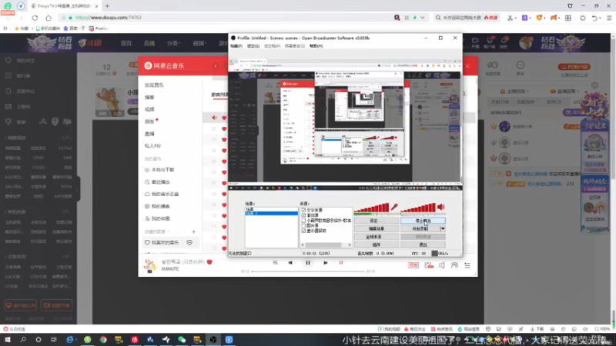Screen dimensions: 616x346
Task: Adjust the OBS microphone volume meter
Action: click(x=371, y=208)
